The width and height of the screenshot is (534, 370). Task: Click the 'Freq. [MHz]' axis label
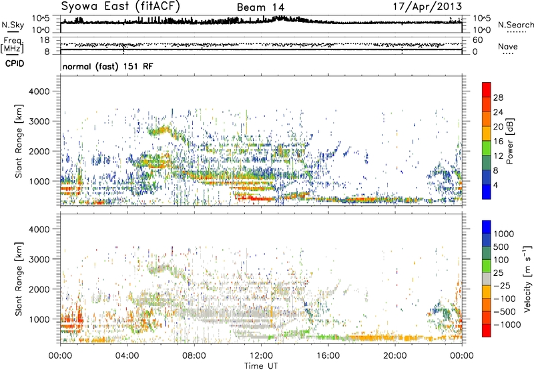[x=12, y=45]
